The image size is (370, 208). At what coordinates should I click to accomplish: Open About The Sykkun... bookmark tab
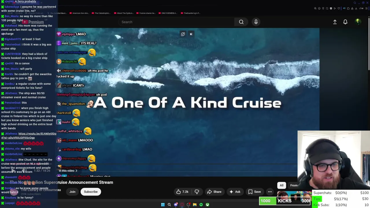[124, 13]
